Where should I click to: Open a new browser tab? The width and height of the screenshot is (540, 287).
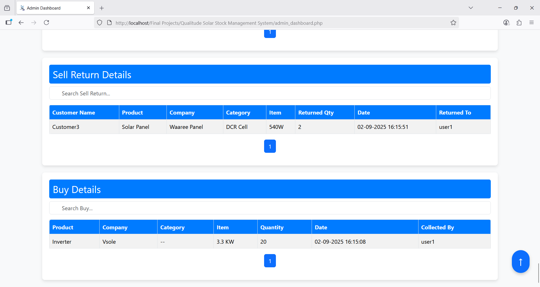click(x=102, y=8)
